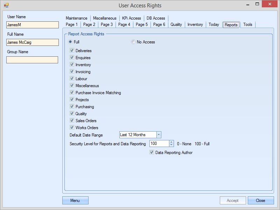Toggle the Deliveries checkbox
Image resolution: width=280 pixels, height=210 pixels.
click(x=72, y=51)
